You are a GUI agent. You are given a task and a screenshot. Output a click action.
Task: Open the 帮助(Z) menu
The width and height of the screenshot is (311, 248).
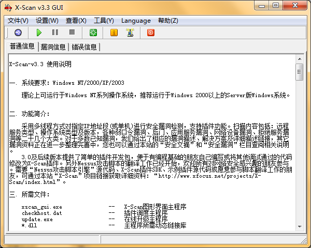[x=168, y=21]
